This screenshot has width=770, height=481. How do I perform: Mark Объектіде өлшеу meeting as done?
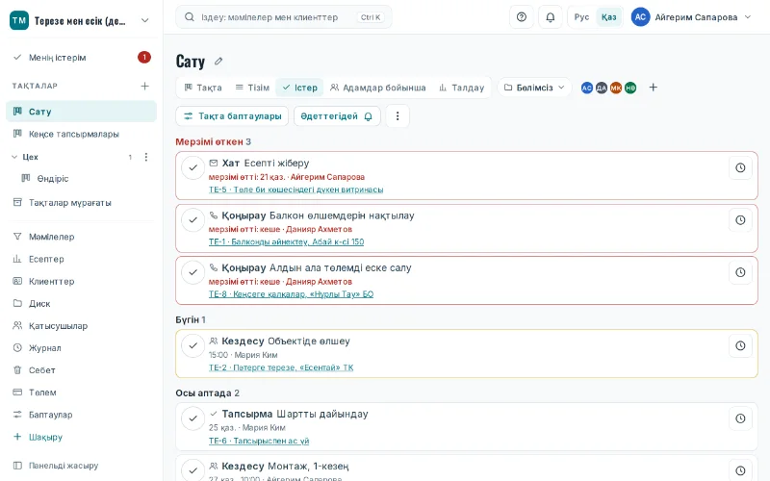[193, 346]
